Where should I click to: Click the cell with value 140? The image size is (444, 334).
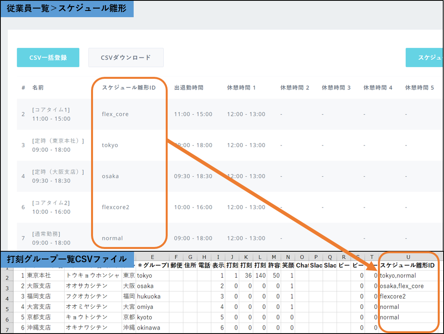(x=260, y=275)
